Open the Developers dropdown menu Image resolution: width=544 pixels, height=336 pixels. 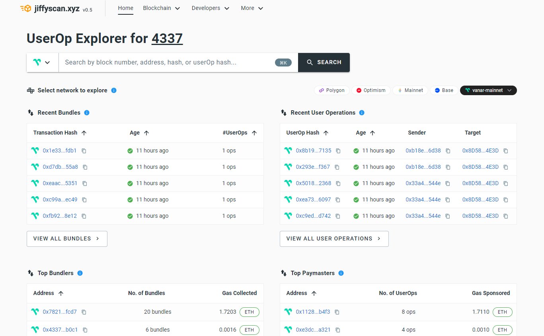click(x=211, y=8)
